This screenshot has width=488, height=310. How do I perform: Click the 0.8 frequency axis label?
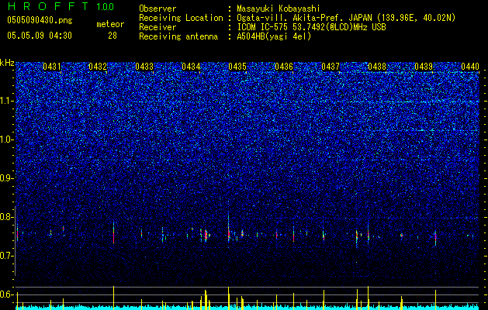[x=5, y=217]
